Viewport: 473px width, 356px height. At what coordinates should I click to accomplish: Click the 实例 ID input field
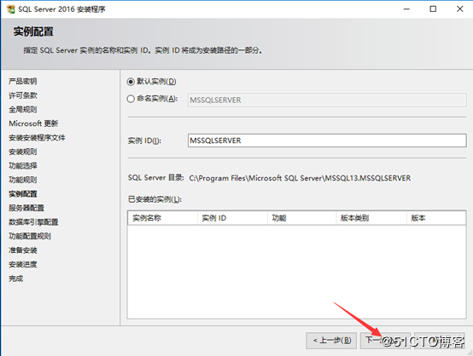click(x=327, y=141)
